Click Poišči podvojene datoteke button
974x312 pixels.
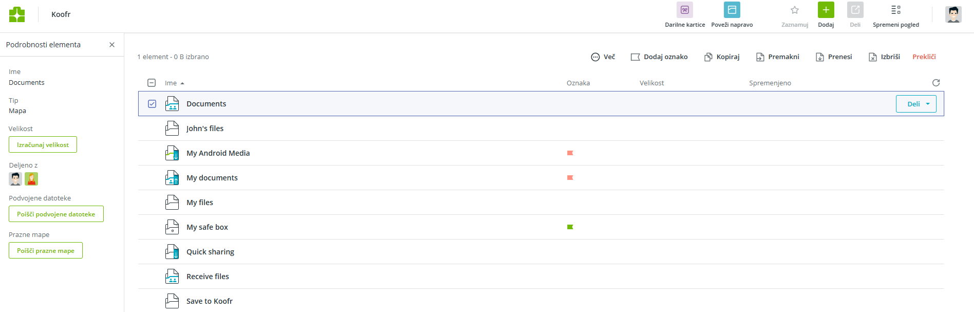56,214
